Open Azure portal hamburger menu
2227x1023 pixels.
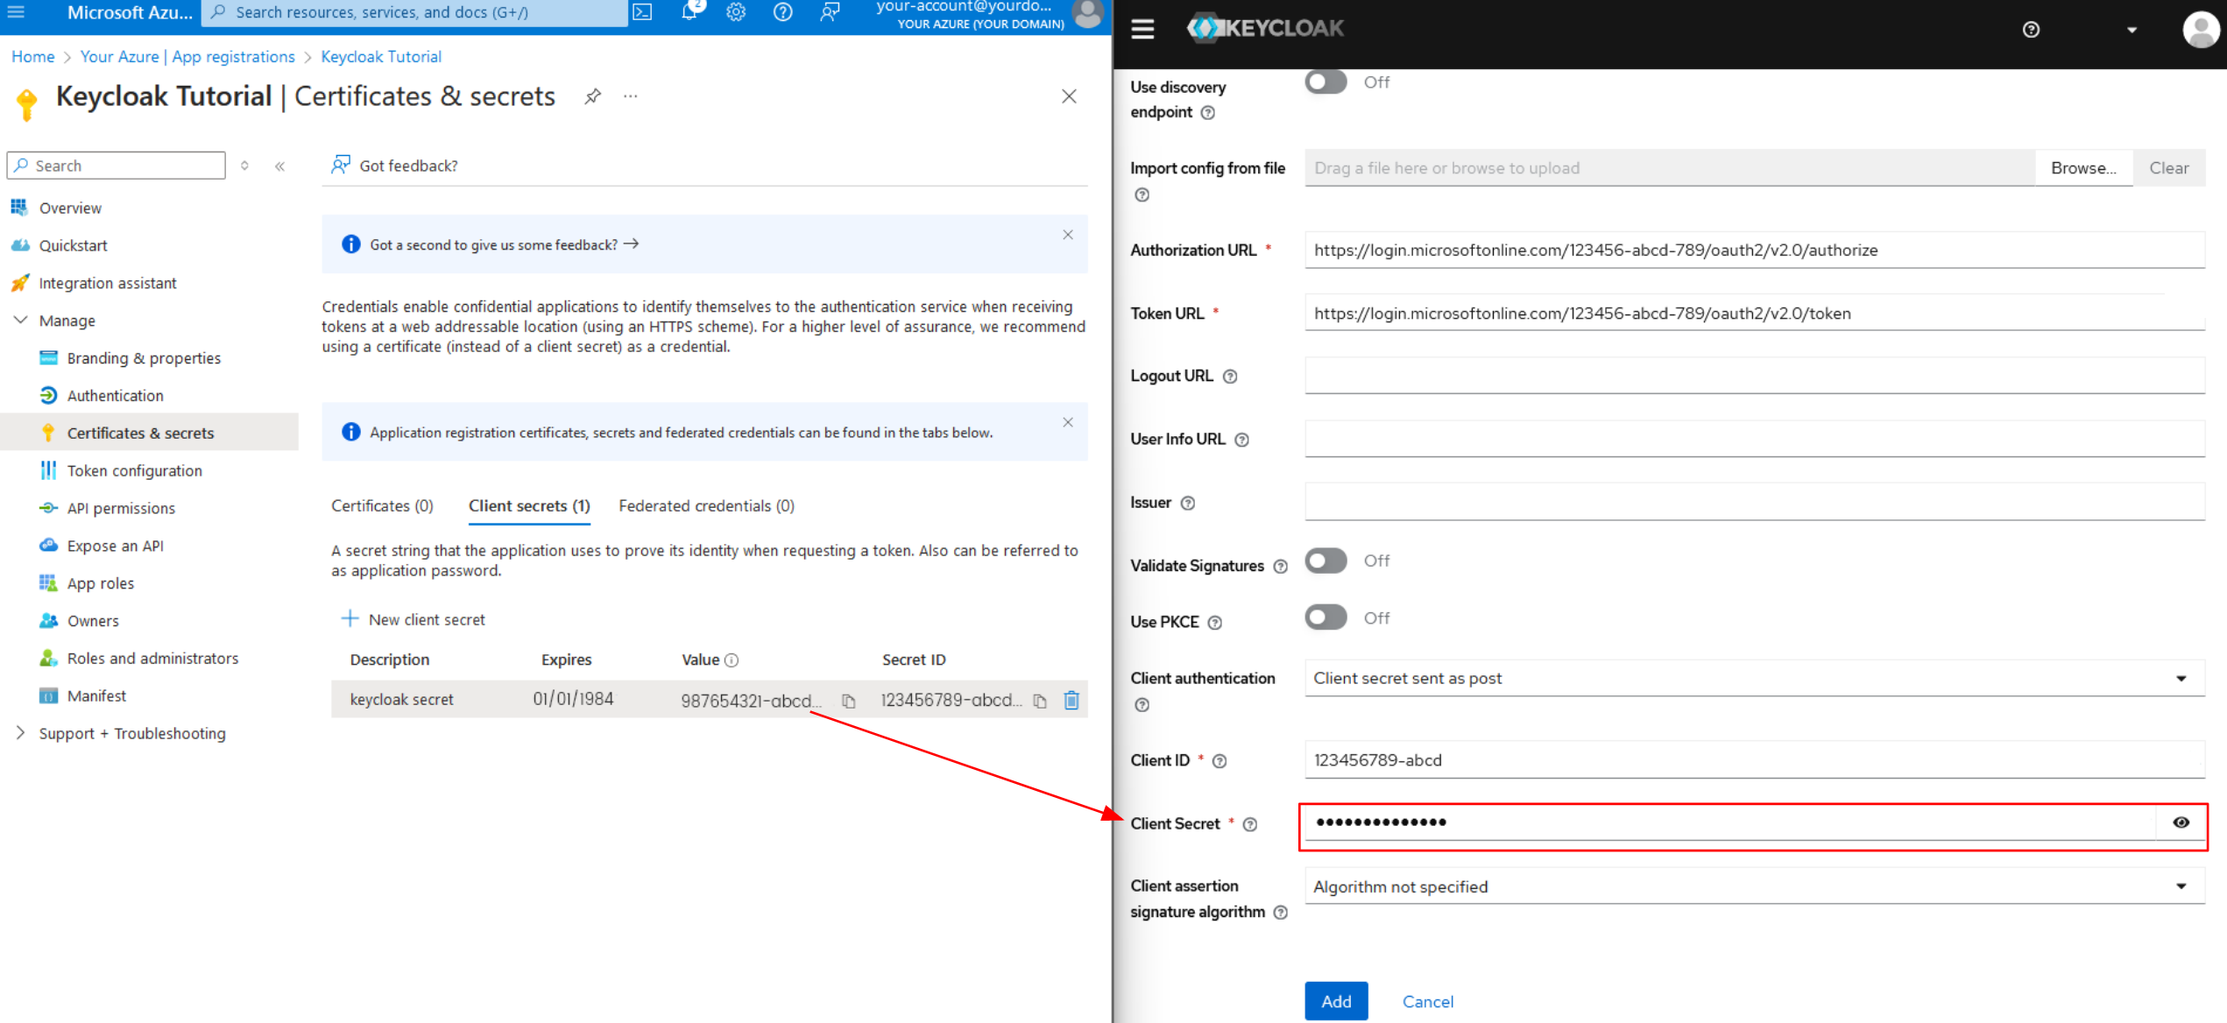pyautogui.click(x=17, y=12)
